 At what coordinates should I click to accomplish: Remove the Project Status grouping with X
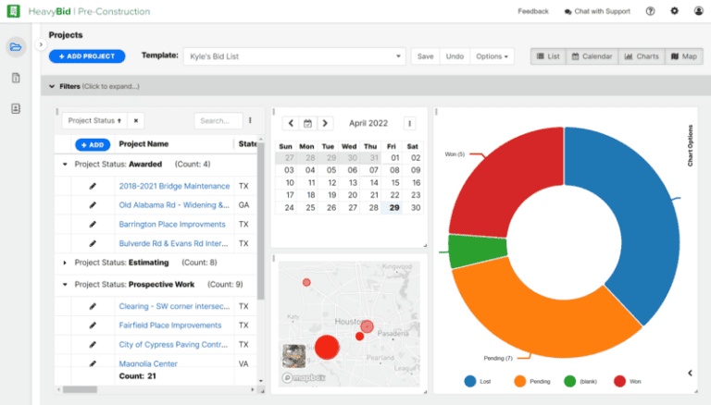135,120
